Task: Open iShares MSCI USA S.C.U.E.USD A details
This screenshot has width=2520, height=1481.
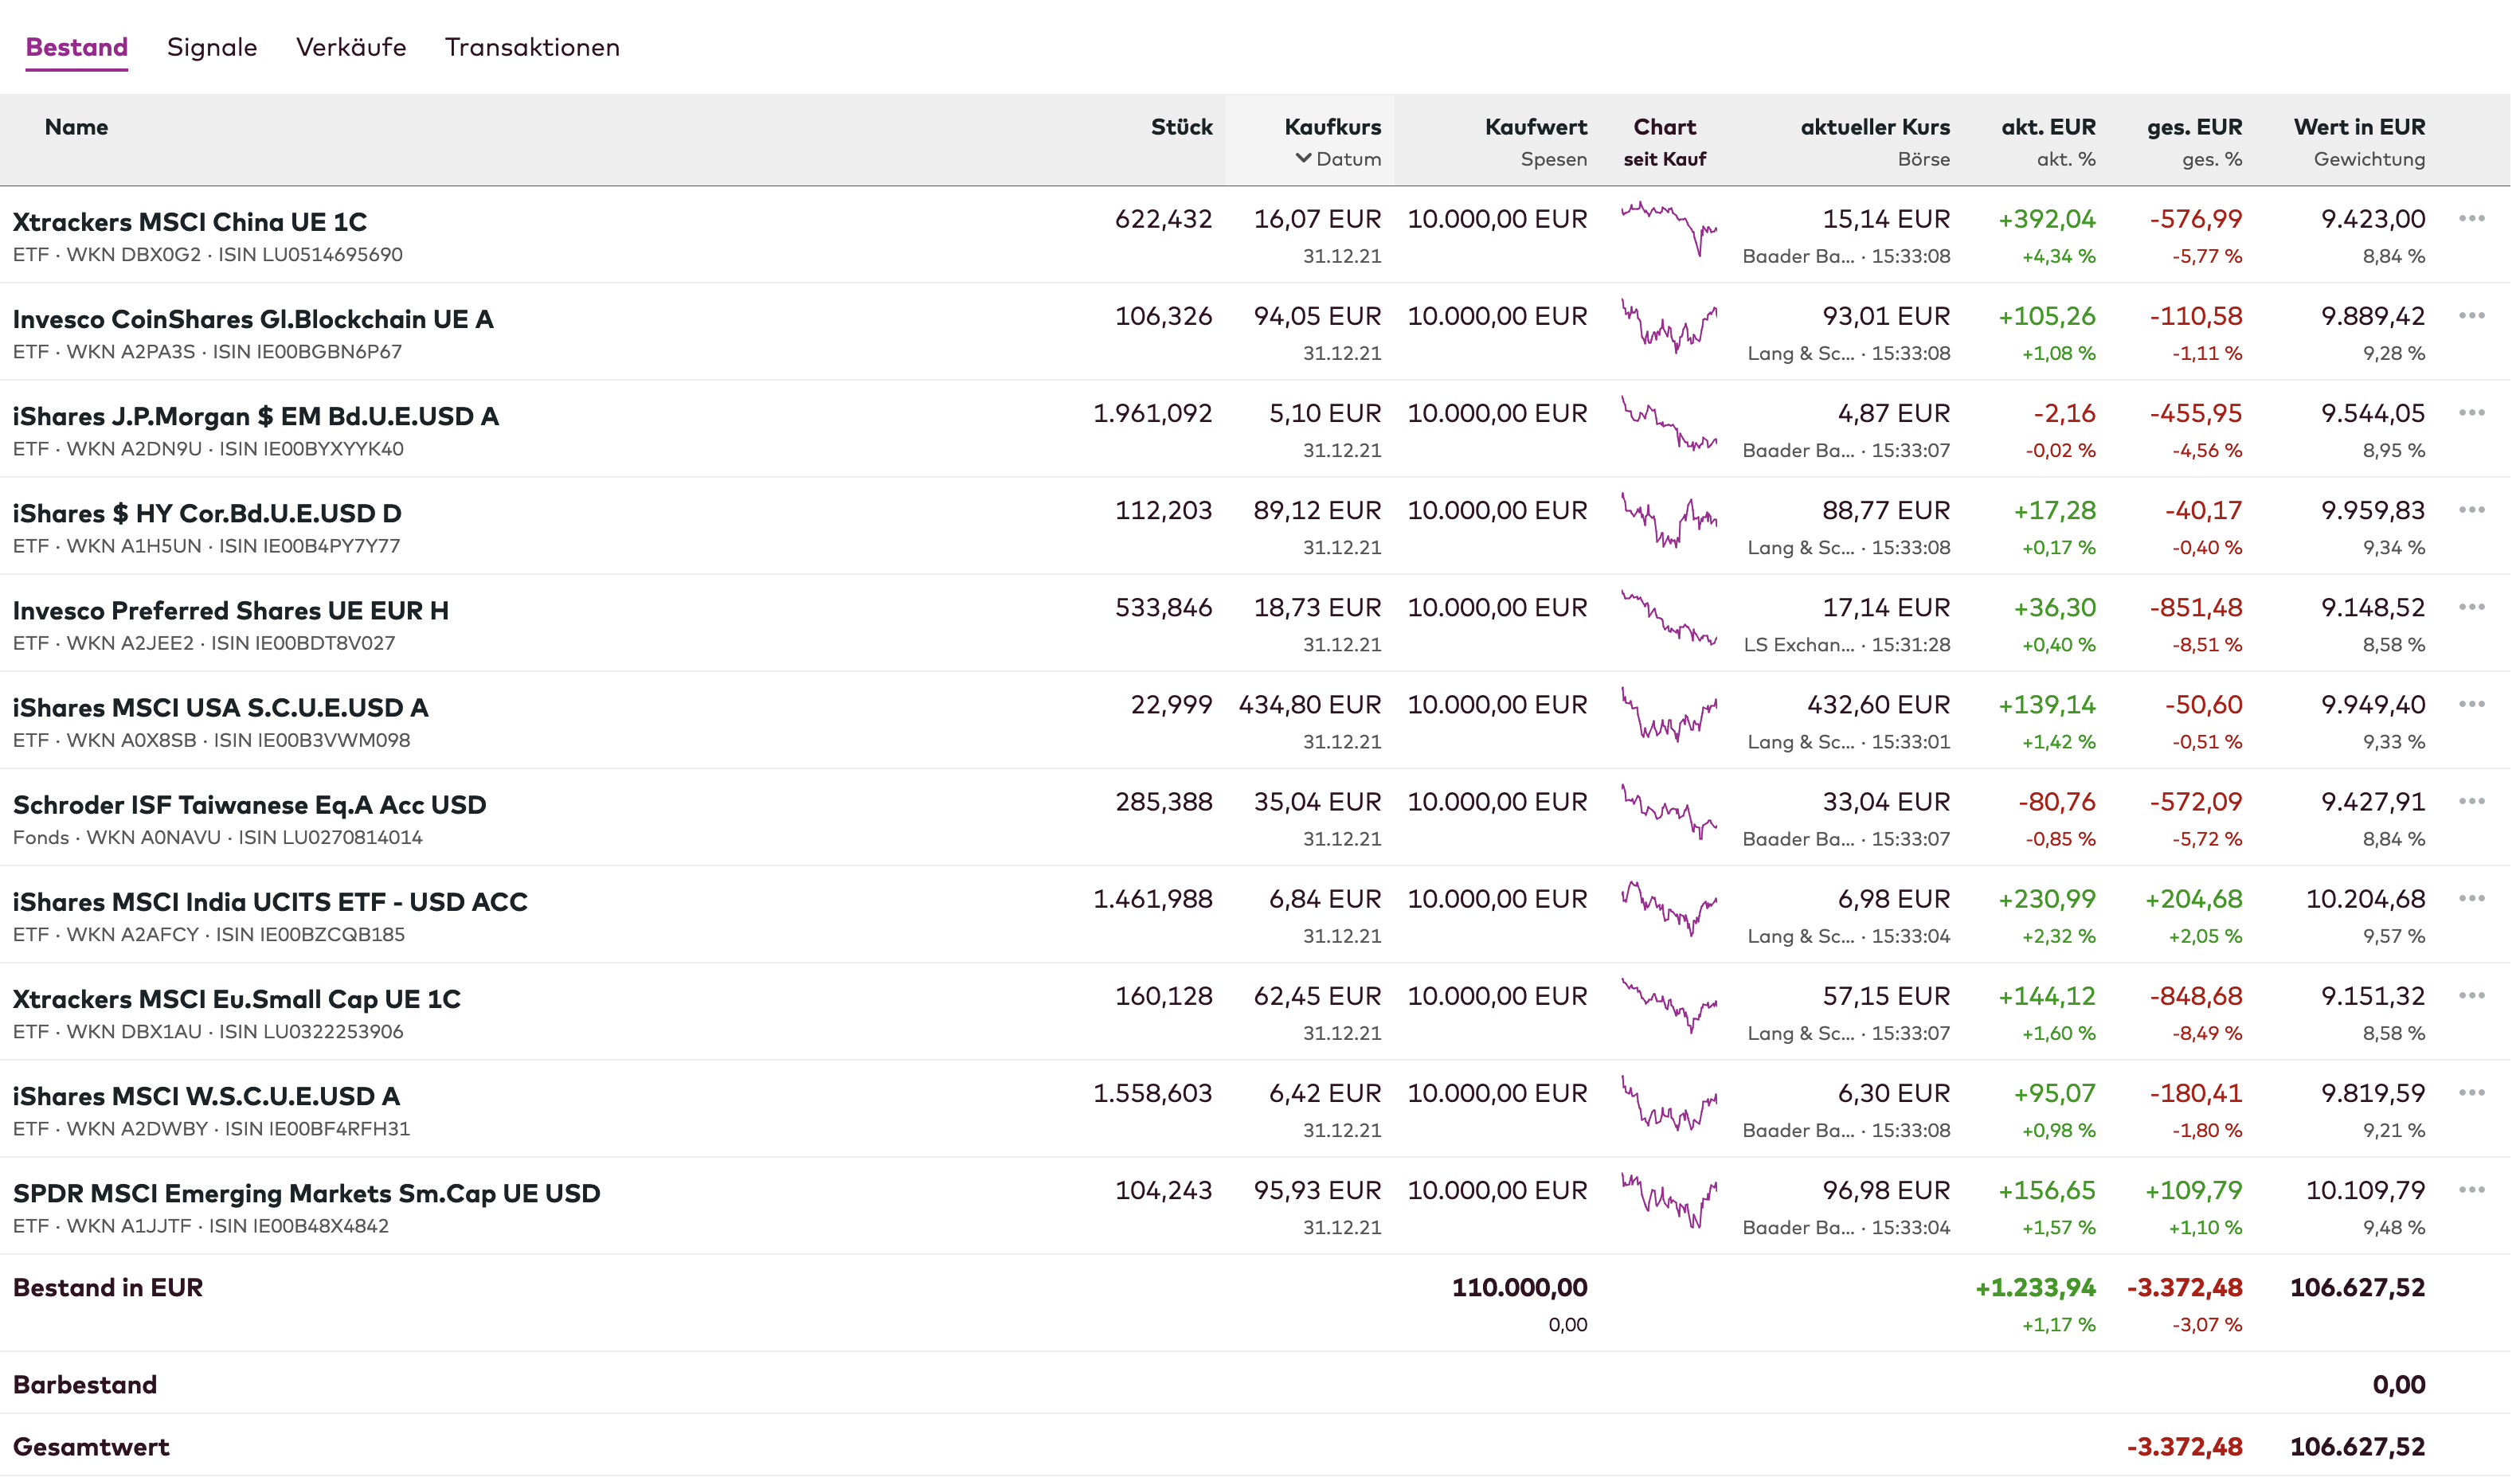Action: click(221, 709)
